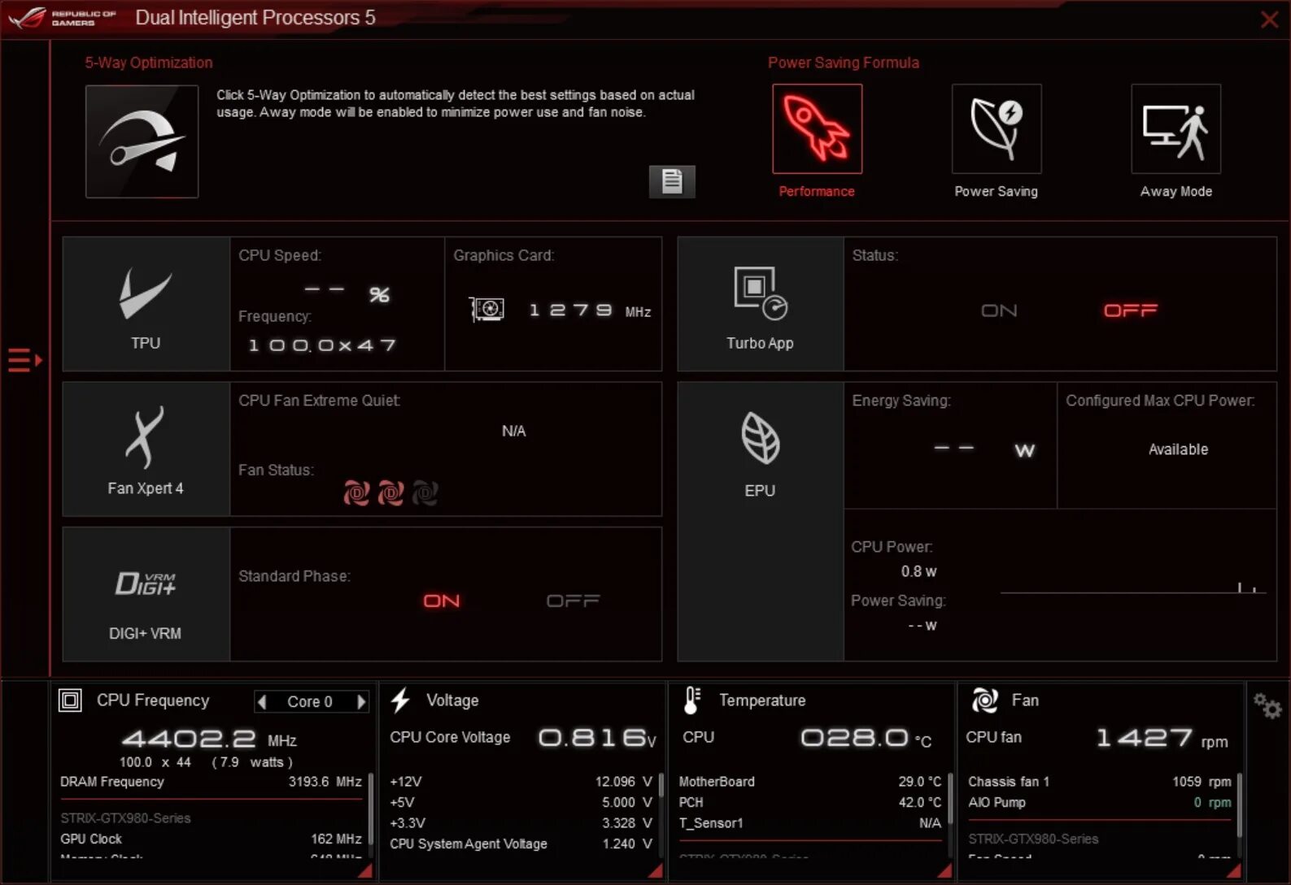
Task: Click the CPU temperature 028.0 reading
Action: point(866,738)
